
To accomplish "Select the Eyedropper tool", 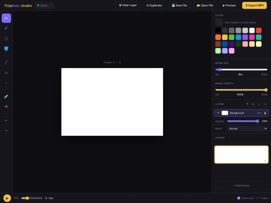I will [x=6, y=97].
